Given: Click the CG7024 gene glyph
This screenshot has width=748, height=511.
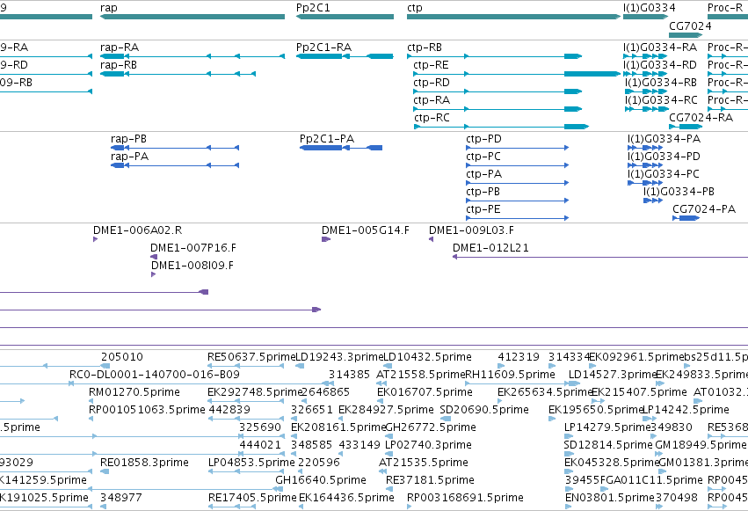Looking at the screenshot, I should click(686, 35).
